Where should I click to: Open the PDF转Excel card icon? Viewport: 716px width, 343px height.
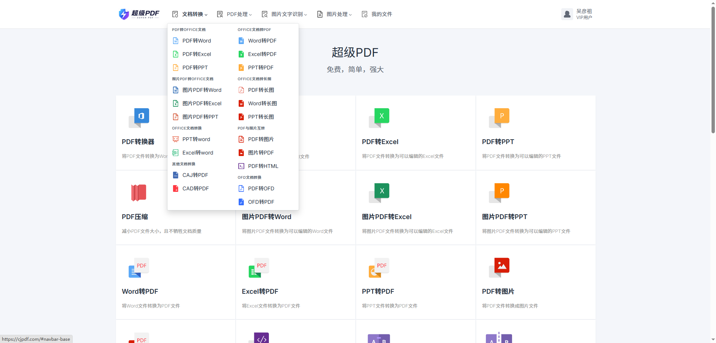point(379,118)
